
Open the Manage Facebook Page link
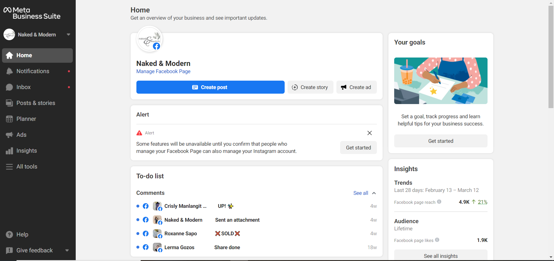pyautogui.click(x=163, y=71)
